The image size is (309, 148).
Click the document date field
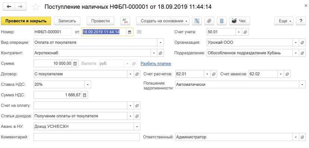click(x=104, y=32)
